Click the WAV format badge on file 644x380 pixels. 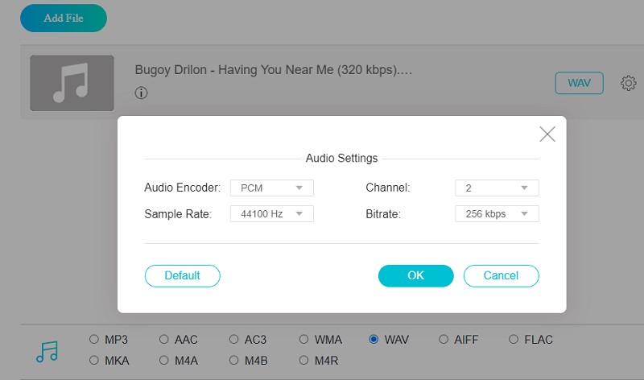[579, 83]
